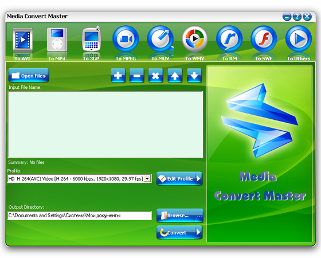Move file down with the down arrow
Viewport: 321px width, 258px height.
point(194,76)
